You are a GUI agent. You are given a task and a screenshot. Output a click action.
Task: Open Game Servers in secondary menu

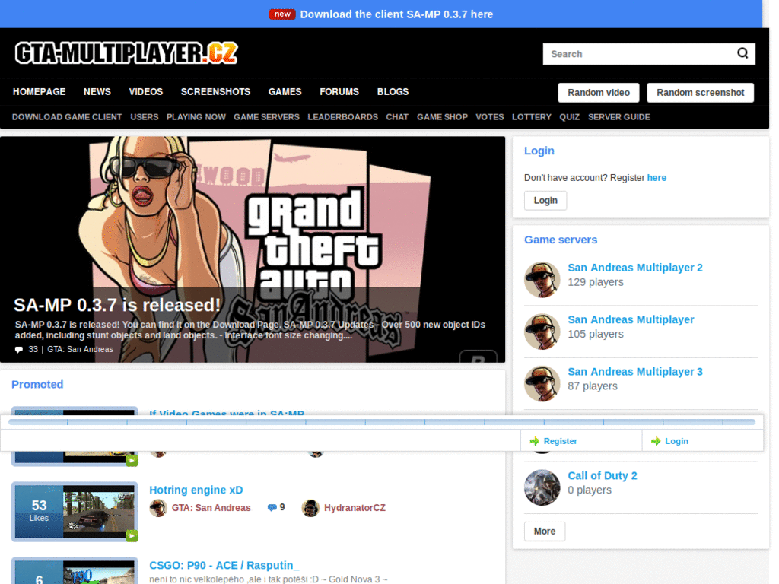(x=267, y=117)
